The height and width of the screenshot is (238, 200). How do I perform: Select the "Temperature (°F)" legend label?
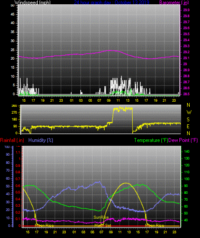[151, 140]
